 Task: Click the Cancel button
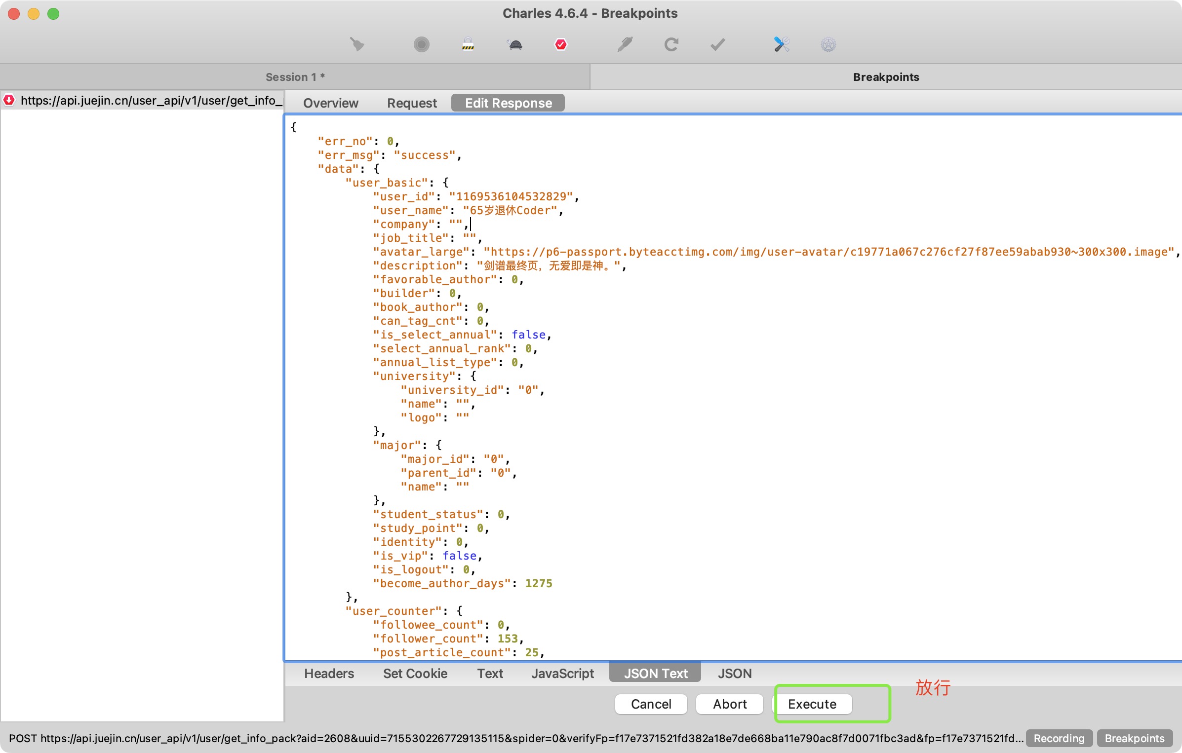651,704
